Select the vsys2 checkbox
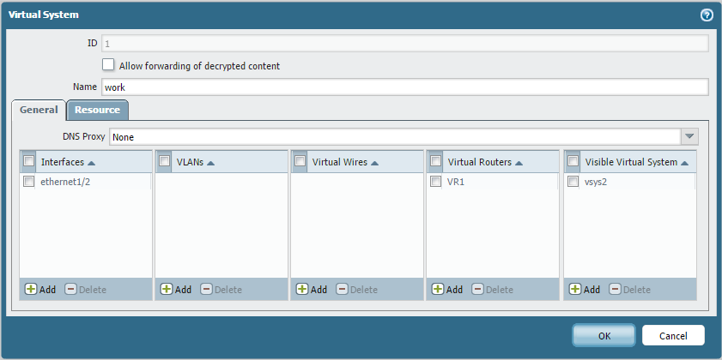The width and height of the screenshot is (722, 360). [573, 182]
